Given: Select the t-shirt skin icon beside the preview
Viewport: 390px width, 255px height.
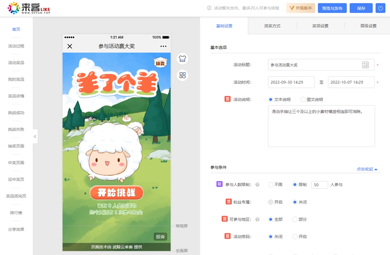Looking at the screenshot, I should click(182, 58).
